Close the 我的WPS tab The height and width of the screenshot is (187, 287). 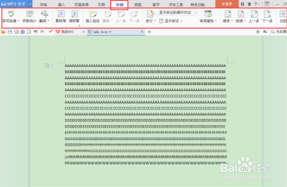(83, 32)
